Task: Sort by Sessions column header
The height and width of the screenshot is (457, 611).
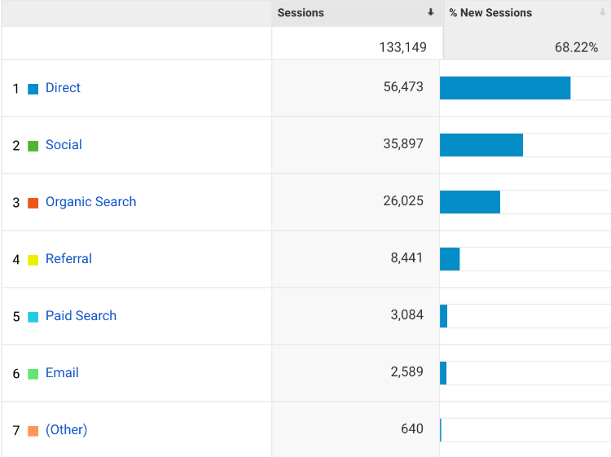Action: coord(301,13)
